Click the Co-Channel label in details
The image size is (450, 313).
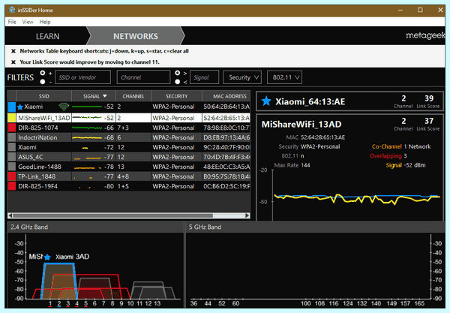coord(386,146)
